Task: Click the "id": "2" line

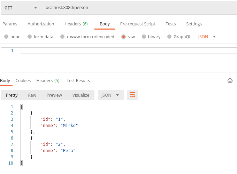Action: [x=53, y=144]
